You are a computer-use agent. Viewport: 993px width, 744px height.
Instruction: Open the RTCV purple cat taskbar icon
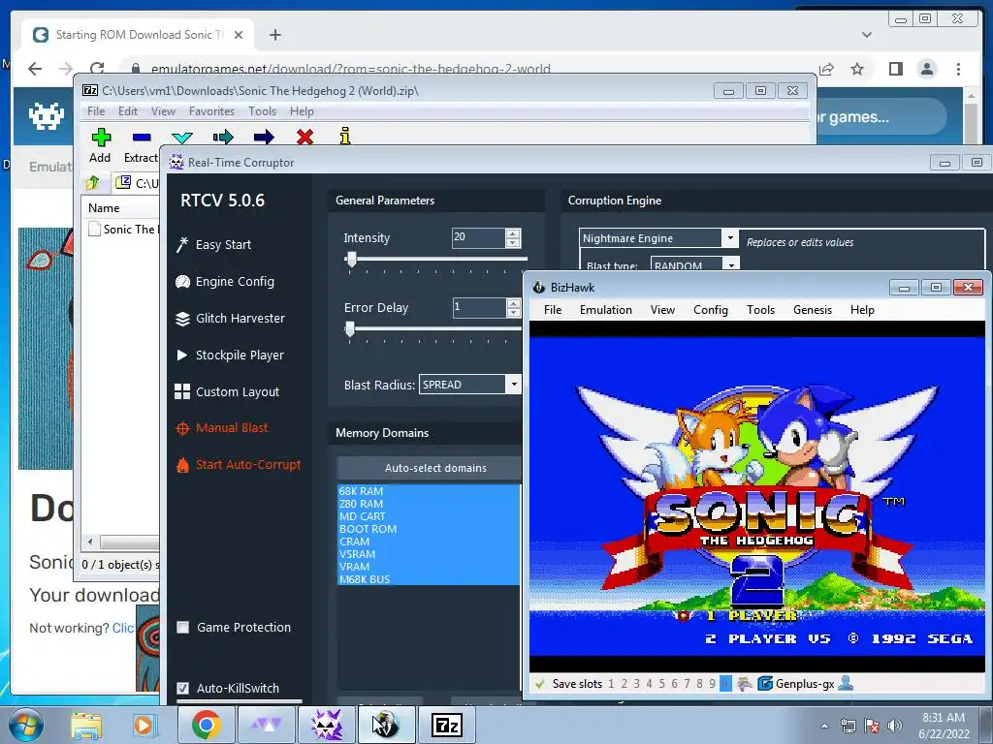(x=327, y=725)
